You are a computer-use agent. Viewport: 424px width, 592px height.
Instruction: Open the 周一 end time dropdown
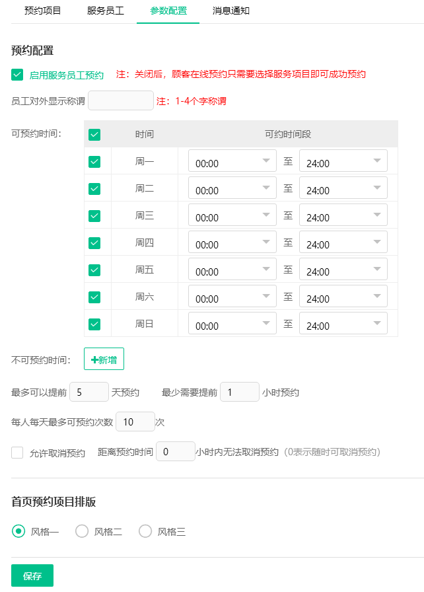tap(343, 161)
